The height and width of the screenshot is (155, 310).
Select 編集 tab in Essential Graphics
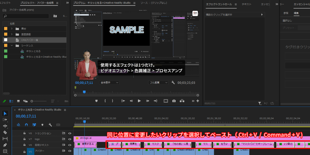coord(296,13)
